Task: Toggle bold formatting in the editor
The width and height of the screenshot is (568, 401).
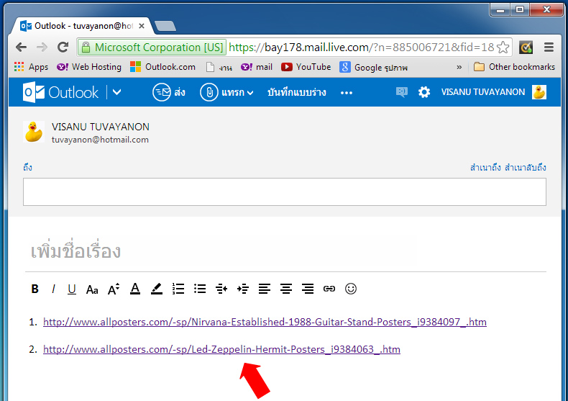Action: pos(35,289)
